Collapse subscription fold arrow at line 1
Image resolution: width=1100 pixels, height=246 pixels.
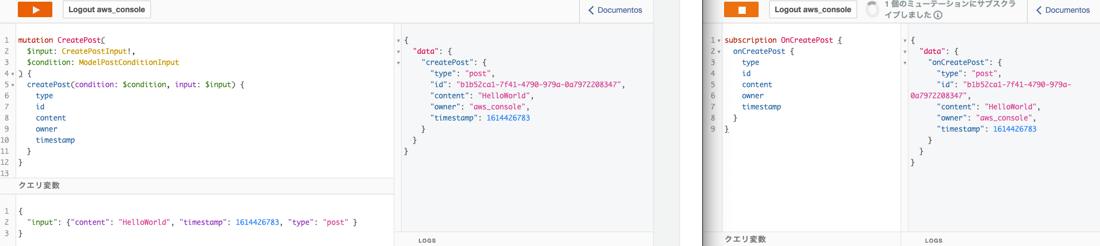(719, 41)
